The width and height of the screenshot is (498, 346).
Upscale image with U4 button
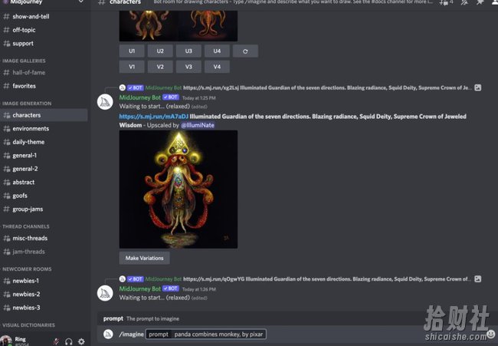click(217, 51)
